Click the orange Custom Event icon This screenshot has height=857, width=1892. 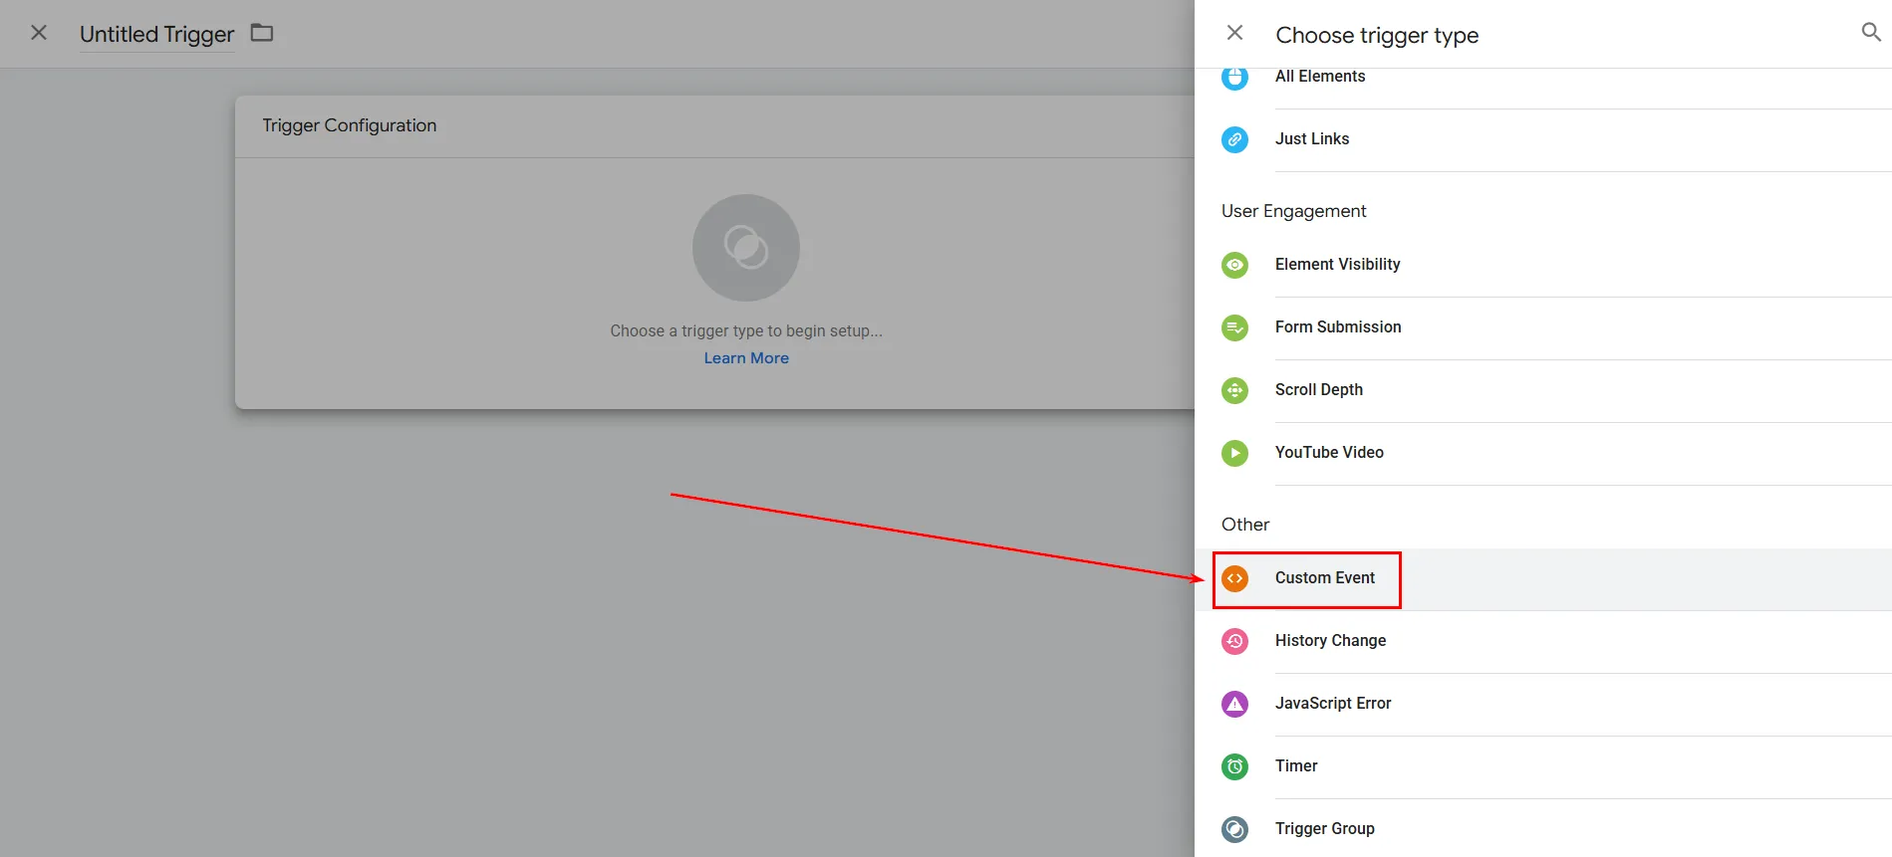pyautogui.click(x=1234, y=578)
